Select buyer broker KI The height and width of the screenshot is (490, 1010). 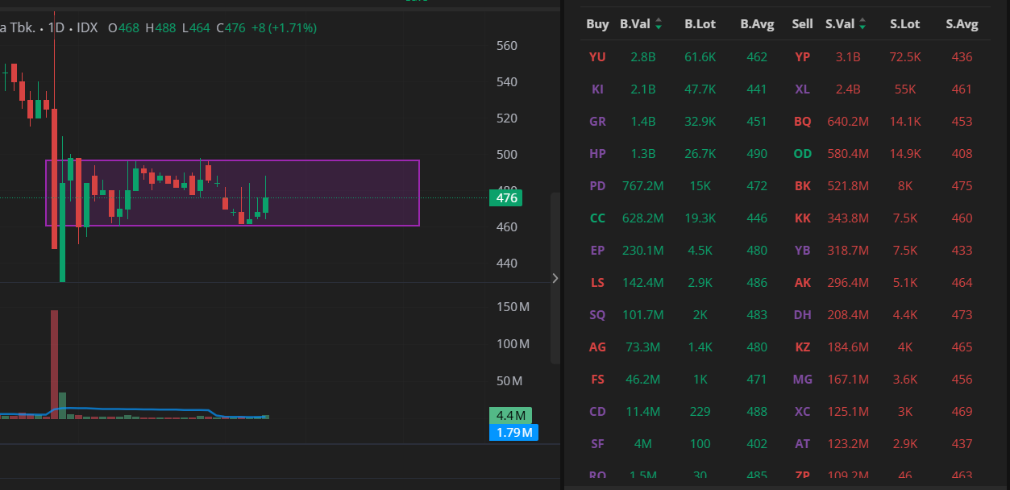click(x=597, y=89)
